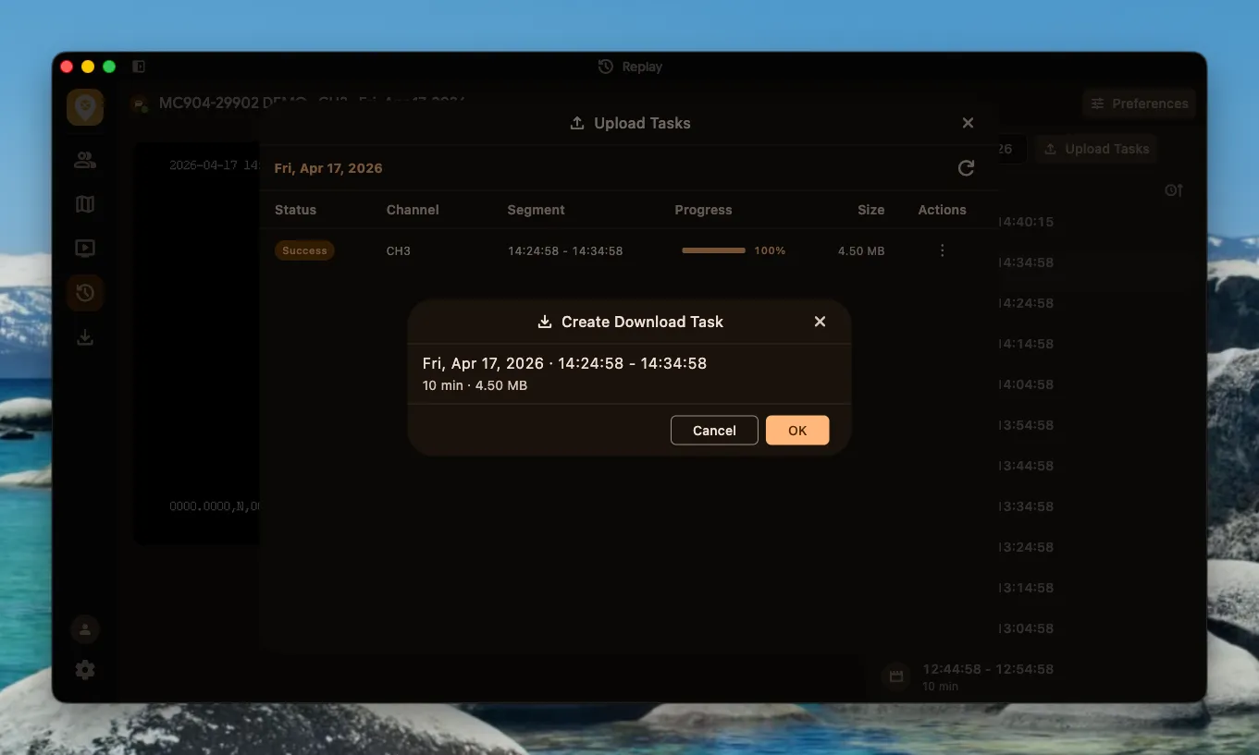Refresh the Upload Tasks list
The height and width of the screenshot is (755, 1259).
pyautogui.click(x=966, y=168)
